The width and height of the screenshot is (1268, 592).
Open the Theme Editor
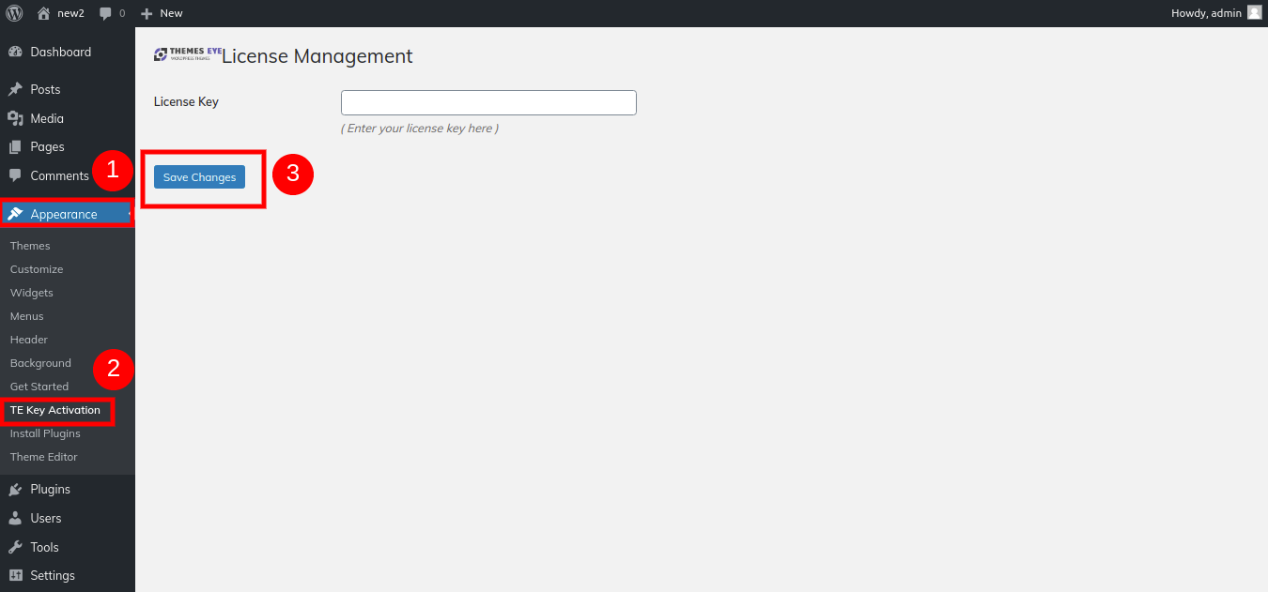pyautogui.click(x=43, y=457)
